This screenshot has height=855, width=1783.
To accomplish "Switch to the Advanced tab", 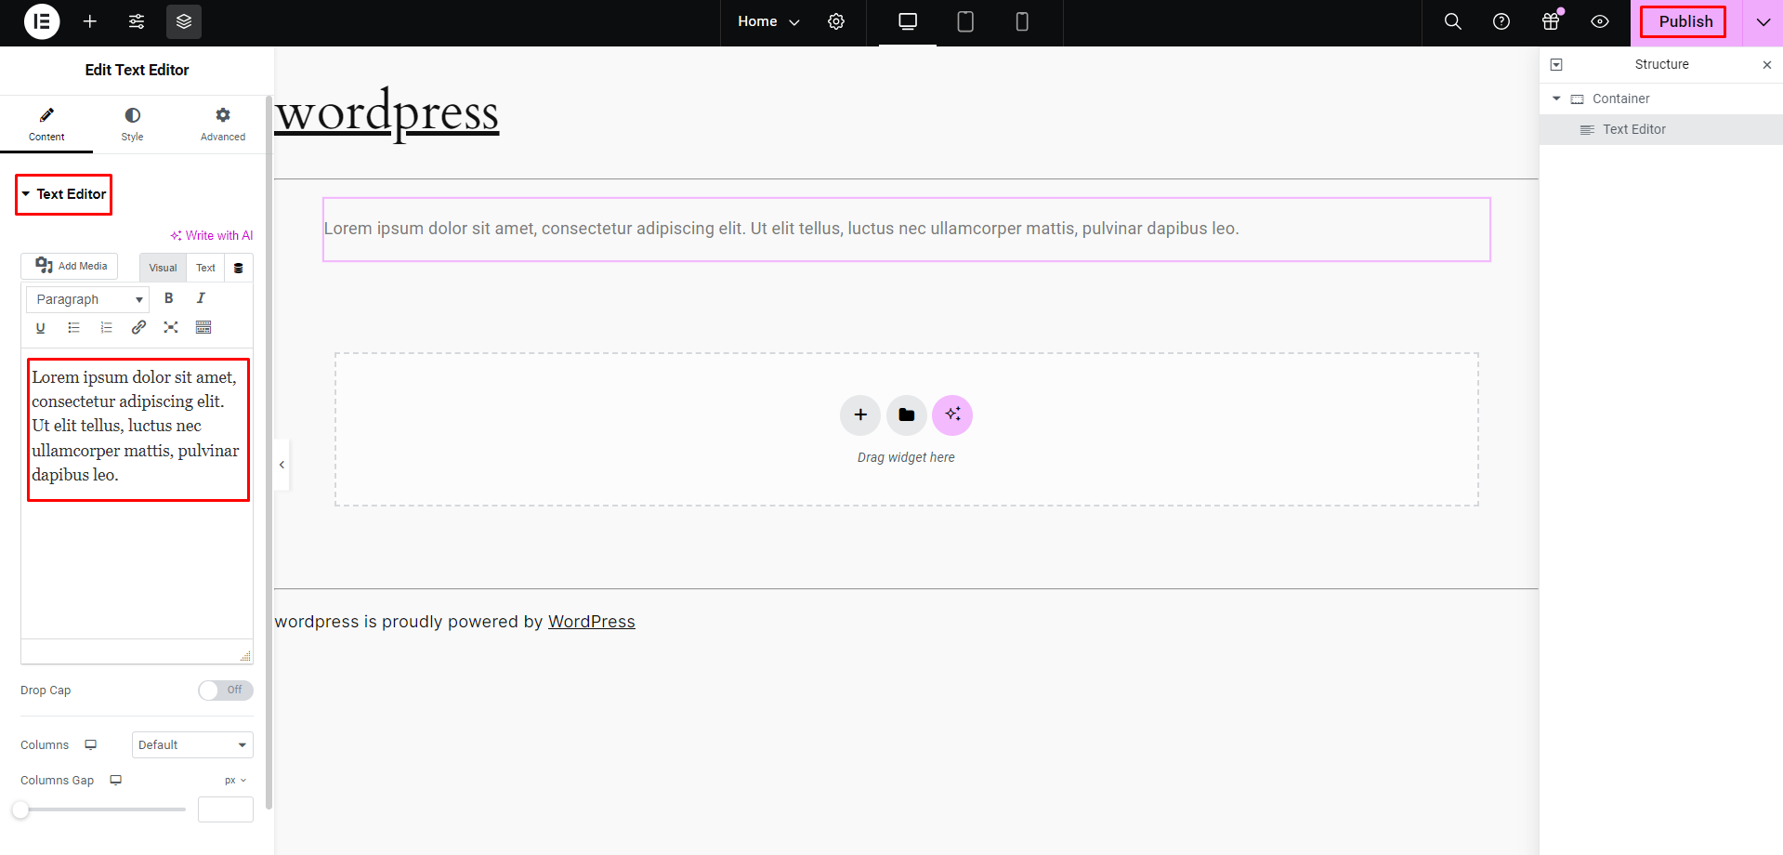I will click(x=223, y=124).
